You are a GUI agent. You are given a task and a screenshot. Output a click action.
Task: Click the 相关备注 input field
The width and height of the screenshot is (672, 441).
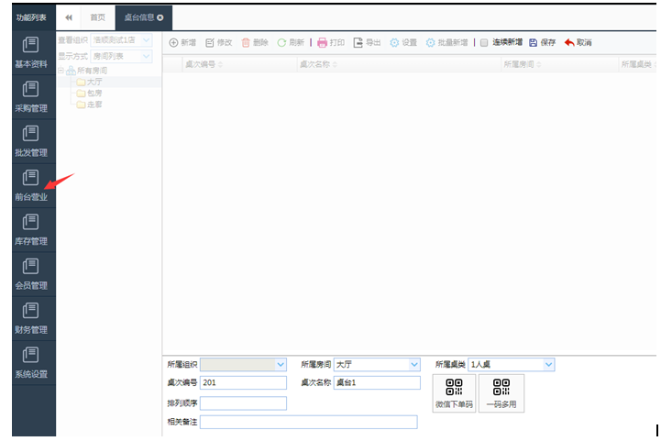(x=309, y=422)
